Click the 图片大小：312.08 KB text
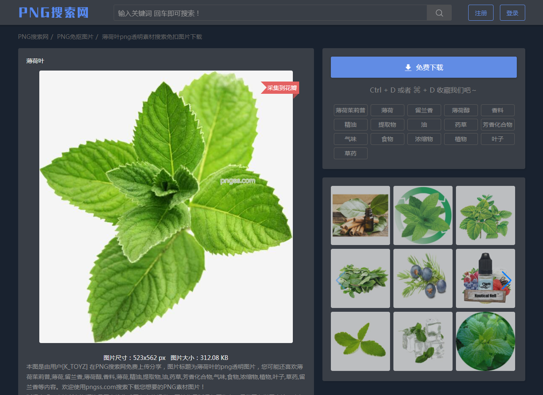 coord(199,357)
